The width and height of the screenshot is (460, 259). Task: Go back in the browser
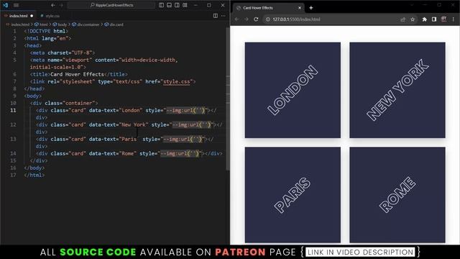click(237, 19)
